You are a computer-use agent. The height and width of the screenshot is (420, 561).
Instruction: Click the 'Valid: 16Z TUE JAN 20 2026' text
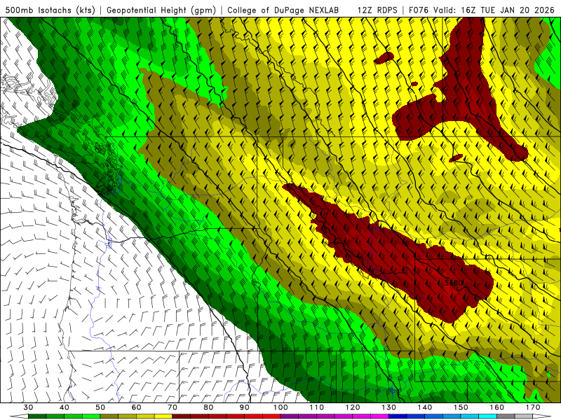coord(494,10)
